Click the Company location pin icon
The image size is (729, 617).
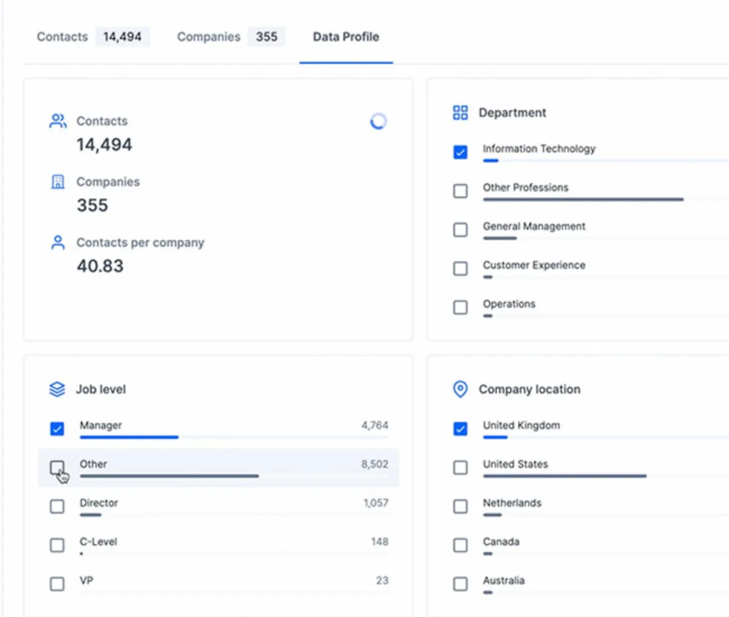pyautogui.click(x=460, y=389)
